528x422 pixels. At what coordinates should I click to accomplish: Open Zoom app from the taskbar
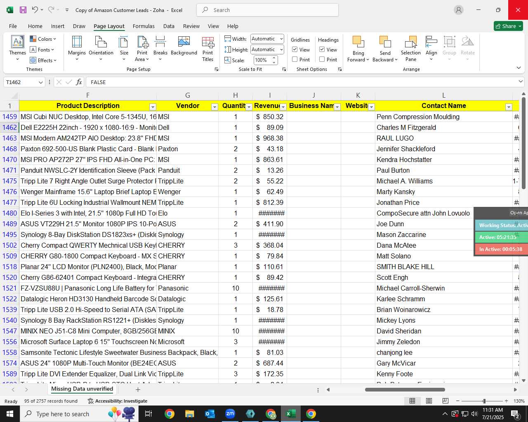coord(230,414)
